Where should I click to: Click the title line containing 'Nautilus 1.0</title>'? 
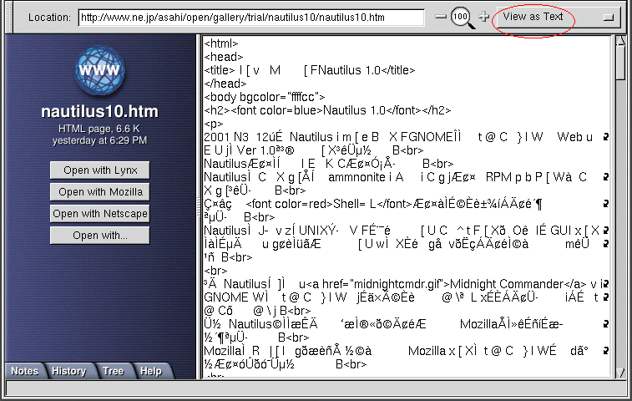[309, 70]
